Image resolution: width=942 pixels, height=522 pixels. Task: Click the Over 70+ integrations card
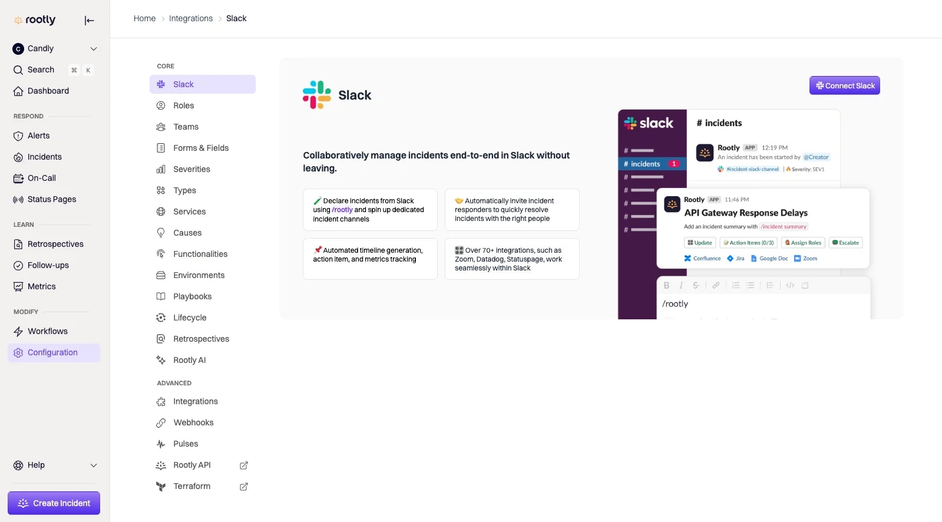pos(512,259)
